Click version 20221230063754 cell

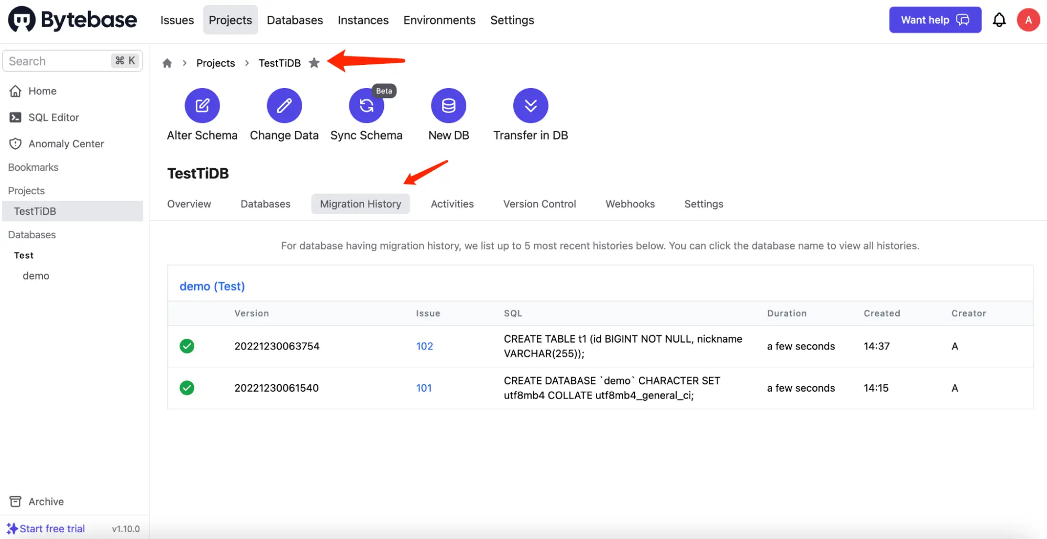(277, 346)
